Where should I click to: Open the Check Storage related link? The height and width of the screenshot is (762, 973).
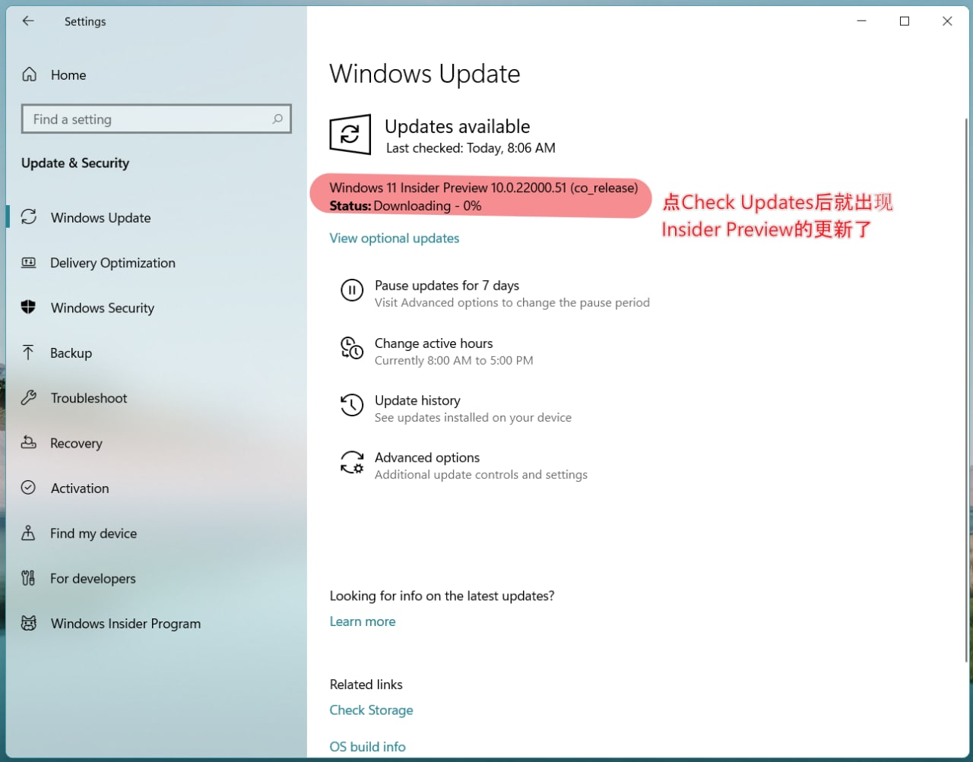coord(371,710)
